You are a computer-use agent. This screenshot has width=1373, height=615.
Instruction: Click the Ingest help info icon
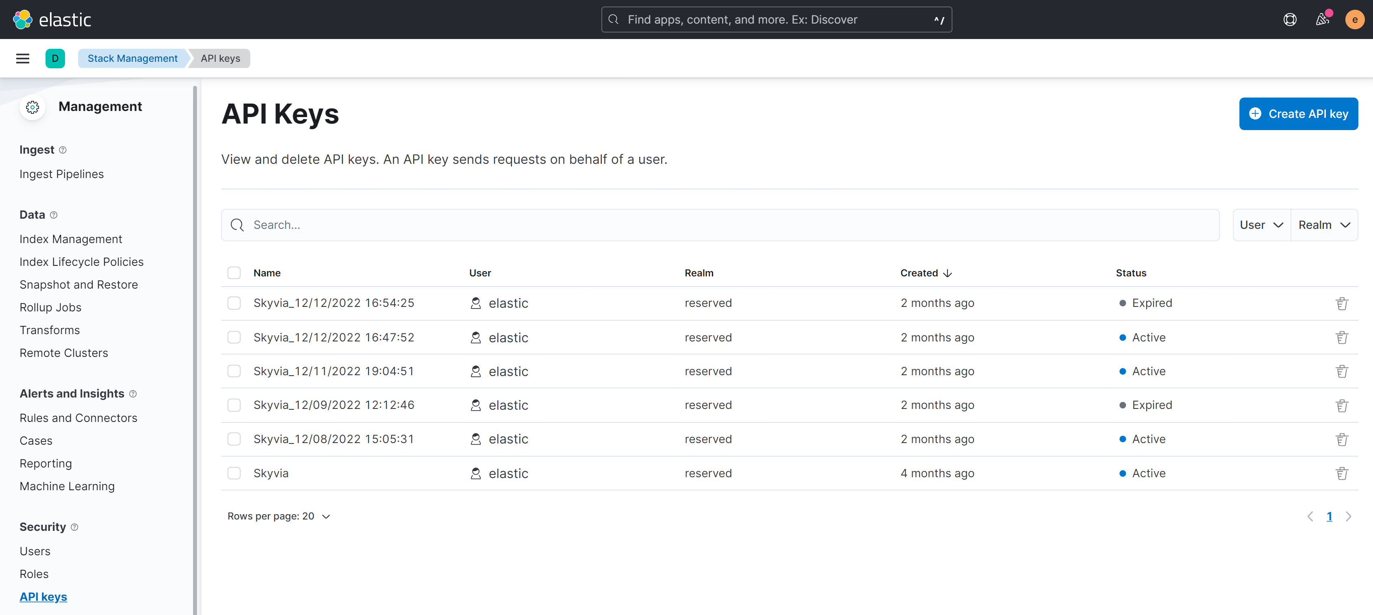click(63, 150)
